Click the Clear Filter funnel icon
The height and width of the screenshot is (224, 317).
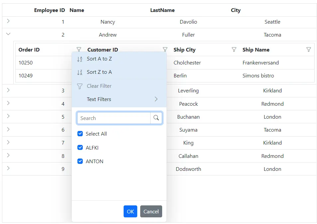(80, 86)
